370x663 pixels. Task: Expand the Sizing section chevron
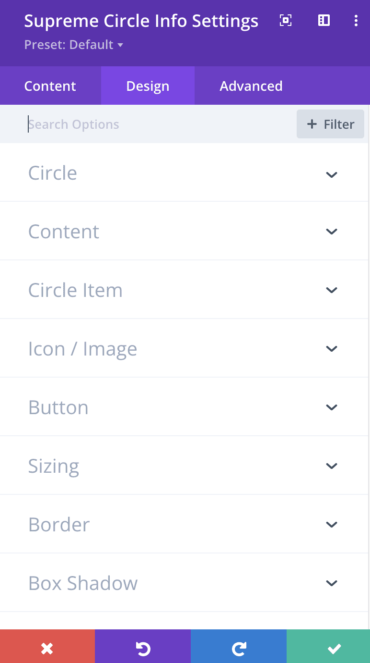(x=331, y=466)
